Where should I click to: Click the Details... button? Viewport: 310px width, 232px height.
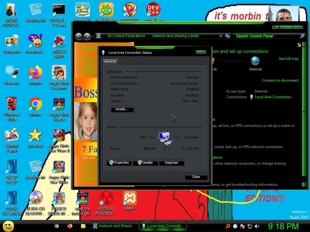(122, 109)
